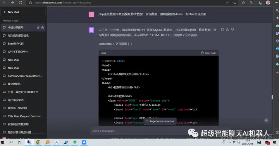Image resolution: width=279 pixels, height=146 pixels.
Task: Give the response a thumbs up
Action: 227,30
